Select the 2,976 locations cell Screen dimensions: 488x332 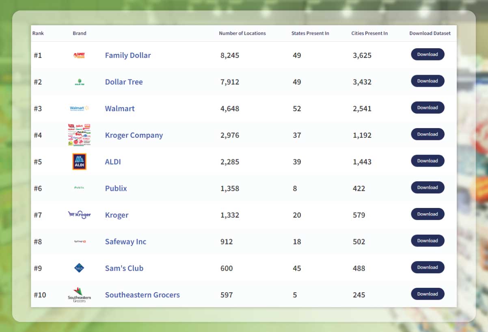point(230,135)
